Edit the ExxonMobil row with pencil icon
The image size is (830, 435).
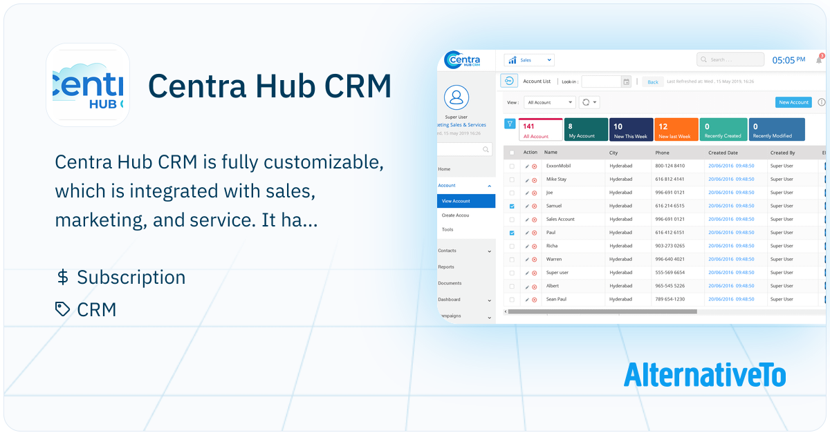coord(527,166)
